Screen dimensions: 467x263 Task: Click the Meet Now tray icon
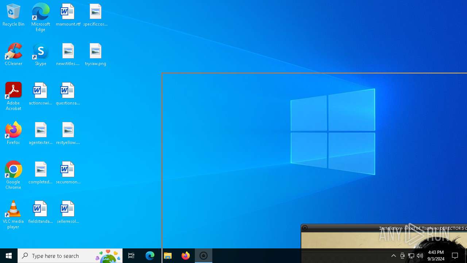coord(402,256)
